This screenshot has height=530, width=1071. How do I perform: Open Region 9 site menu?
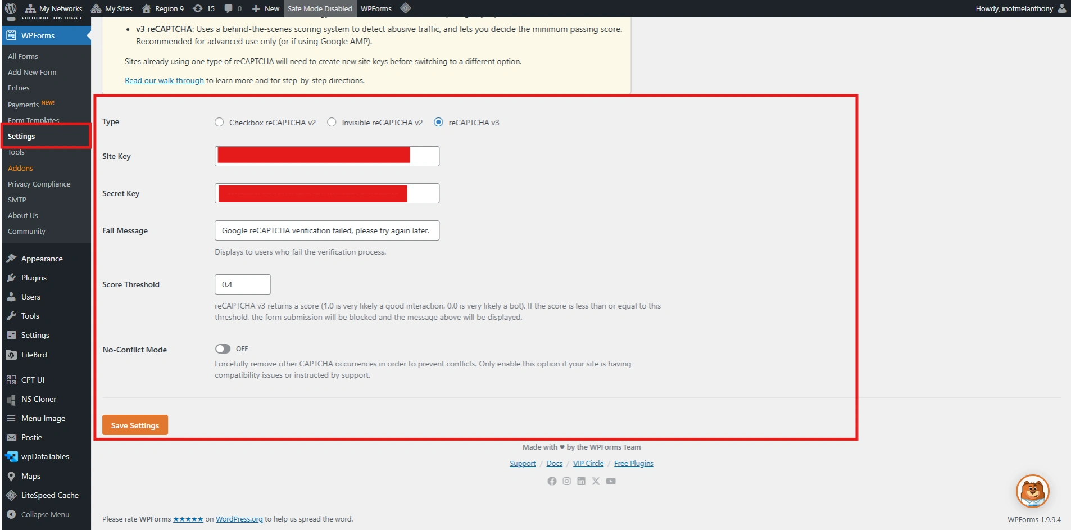[162, 8]
